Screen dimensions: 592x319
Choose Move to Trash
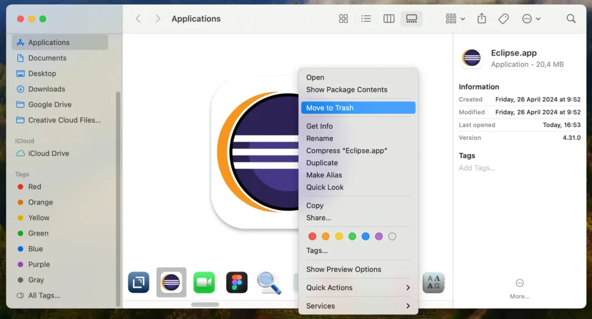click(x=358, y=107)
